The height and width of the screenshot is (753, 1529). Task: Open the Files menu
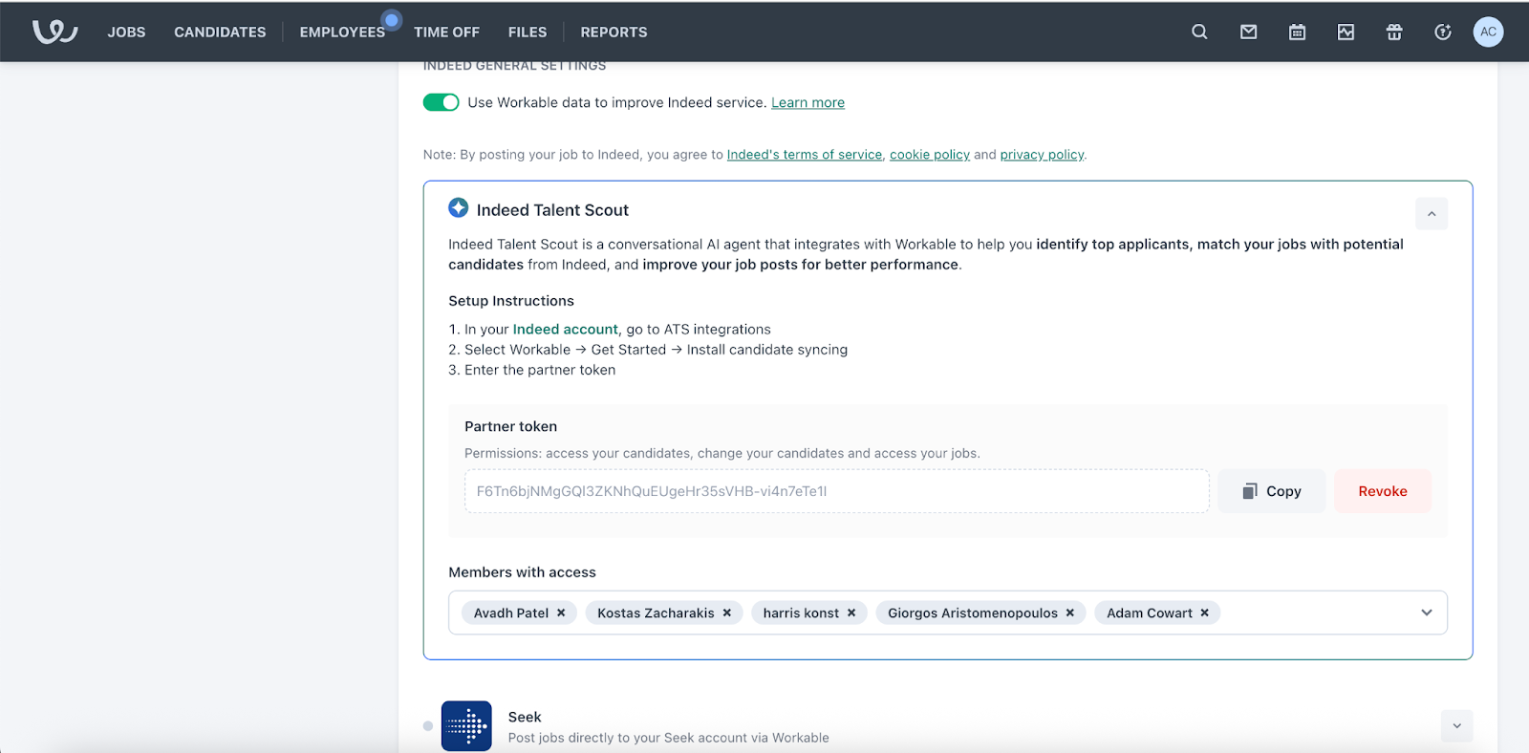pyautogui.click(x=528, y=32)
